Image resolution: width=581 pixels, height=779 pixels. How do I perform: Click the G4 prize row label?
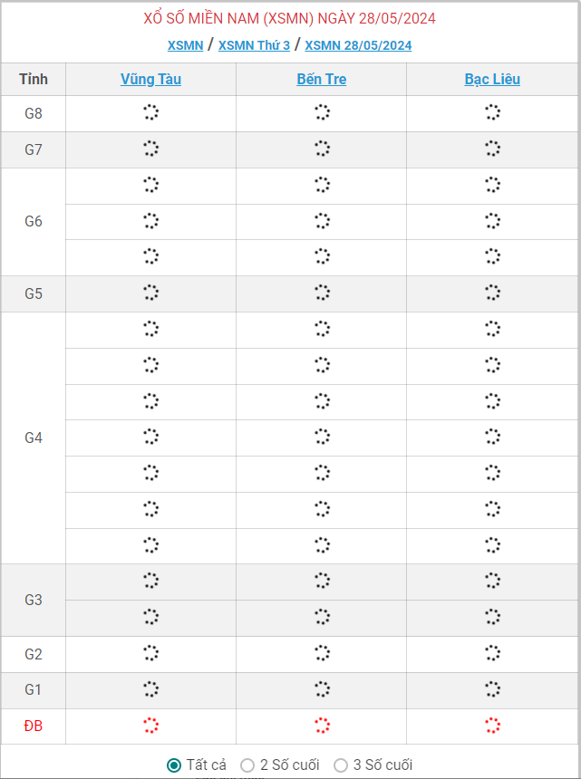[34, 438]
